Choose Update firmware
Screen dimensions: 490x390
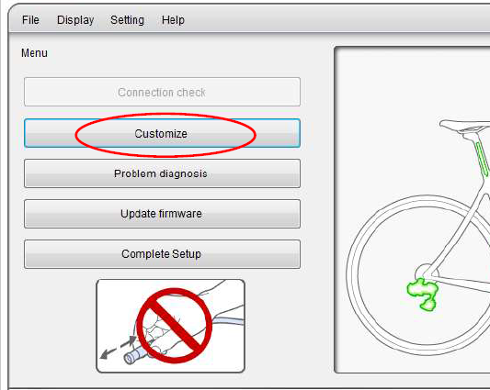(162, 214)
